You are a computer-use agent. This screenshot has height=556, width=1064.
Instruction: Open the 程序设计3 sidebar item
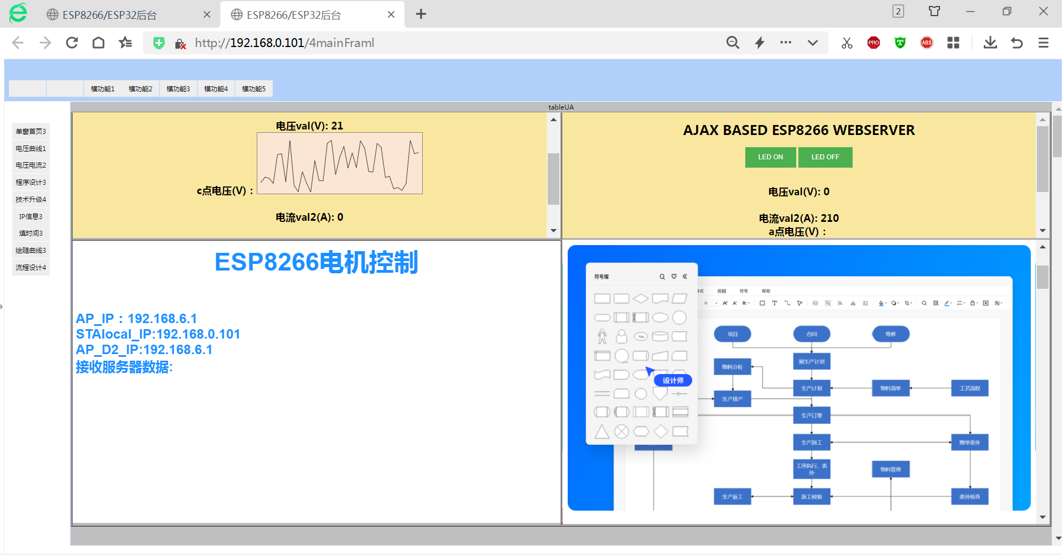(31, 182)
